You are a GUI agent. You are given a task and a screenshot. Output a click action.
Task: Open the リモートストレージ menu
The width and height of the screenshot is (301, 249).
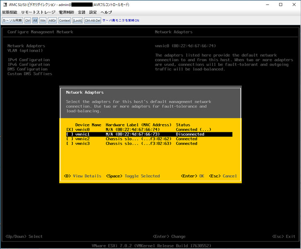[x=38, y=12]
